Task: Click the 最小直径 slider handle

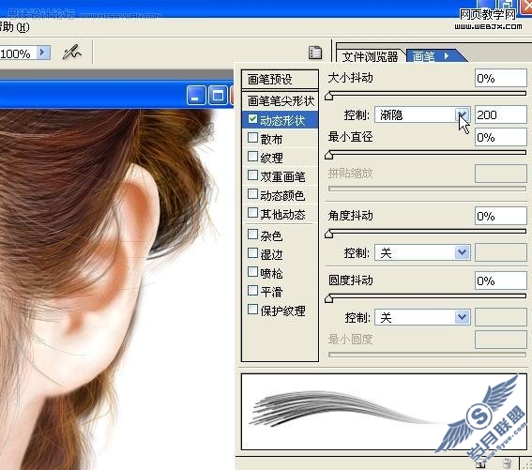Action: tap(328, 156)
